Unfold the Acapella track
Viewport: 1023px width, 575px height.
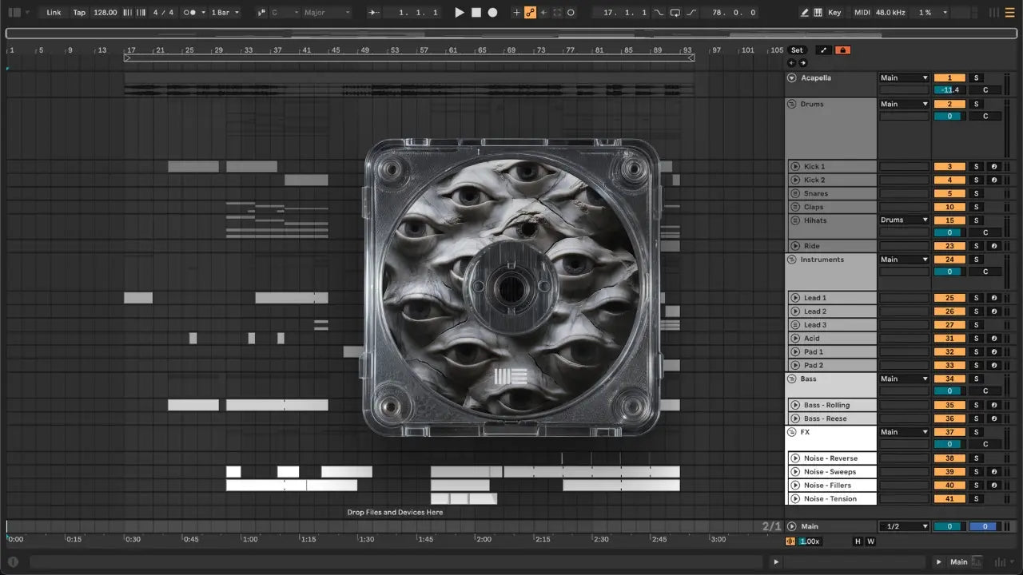pos(792,78)
